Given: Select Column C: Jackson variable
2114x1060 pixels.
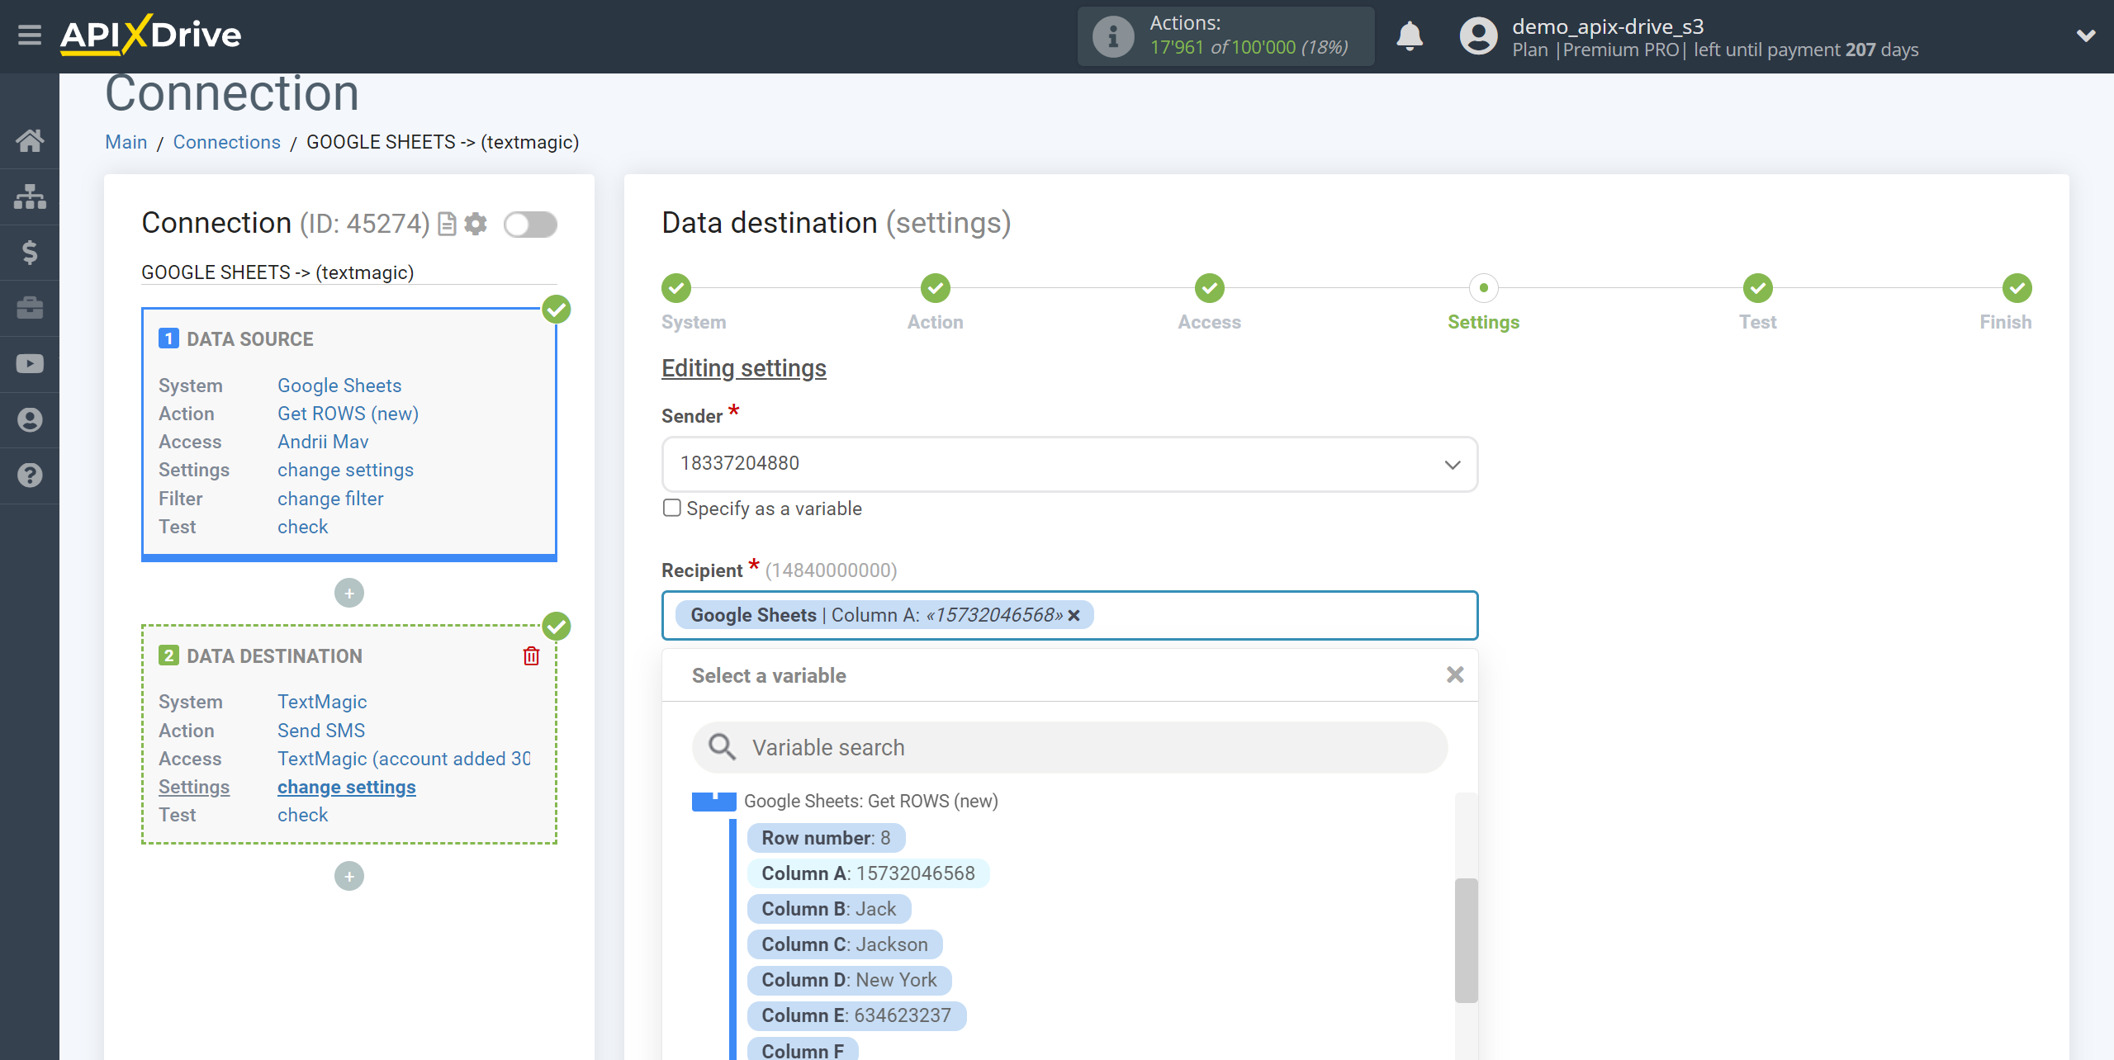Looking at the screenshot, I should pyautogui.click(x=845, y=944).
